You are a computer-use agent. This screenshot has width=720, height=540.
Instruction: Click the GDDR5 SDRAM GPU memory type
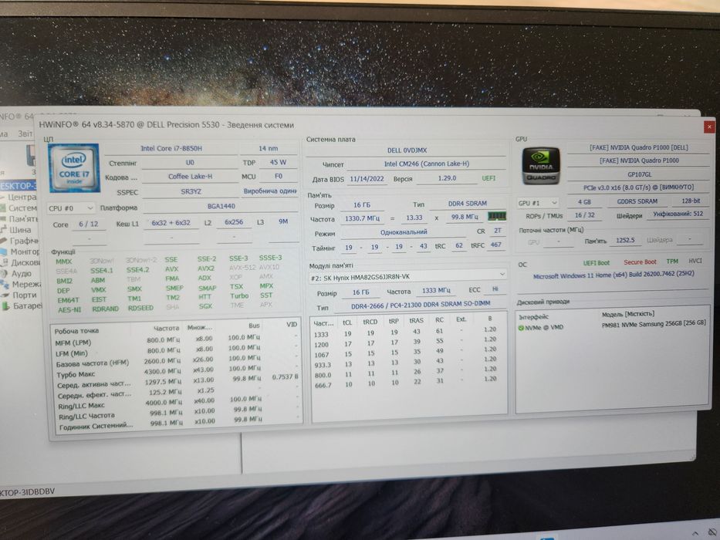637,201
